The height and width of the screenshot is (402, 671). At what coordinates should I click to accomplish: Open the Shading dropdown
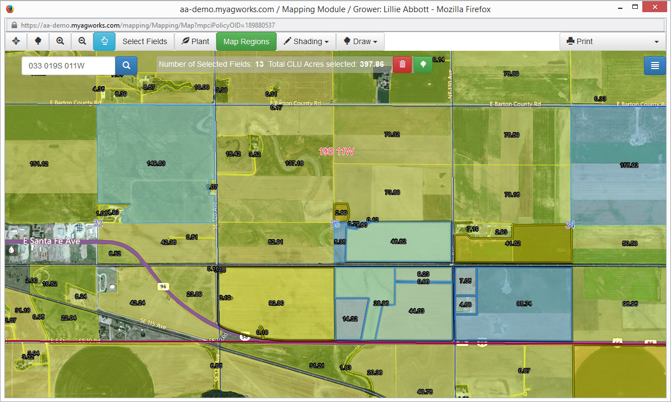(306, 41)
